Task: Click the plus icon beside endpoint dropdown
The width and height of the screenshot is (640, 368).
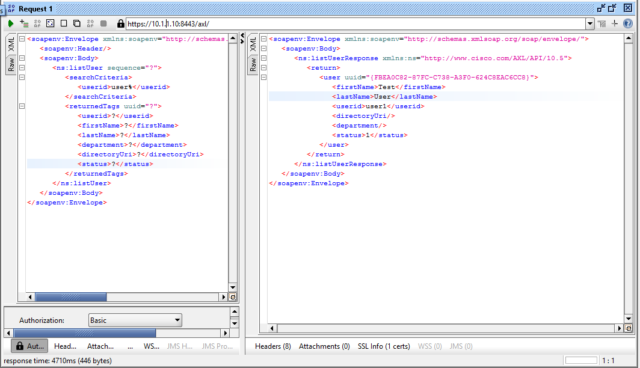Action: tap(614, 23)
